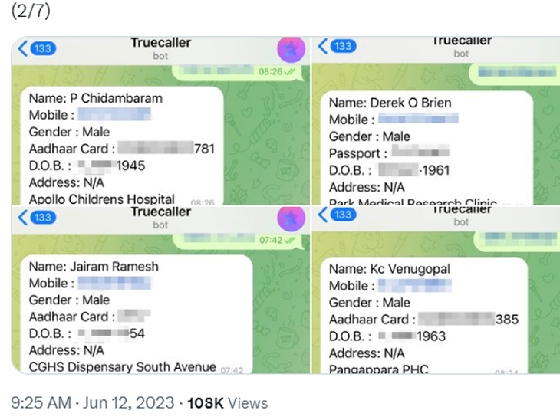The width and height of the screenshot is (560, 420).
Task: Select the P Chidambaram message bubble
Action: click(x=119, y=147)
